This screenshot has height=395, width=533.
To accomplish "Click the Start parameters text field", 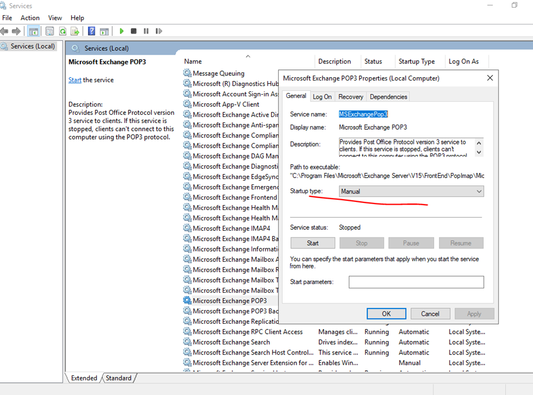I will 416,282.
